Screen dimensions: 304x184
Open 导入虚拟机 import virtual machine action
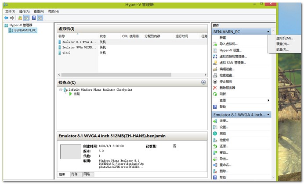click(228, 44)
